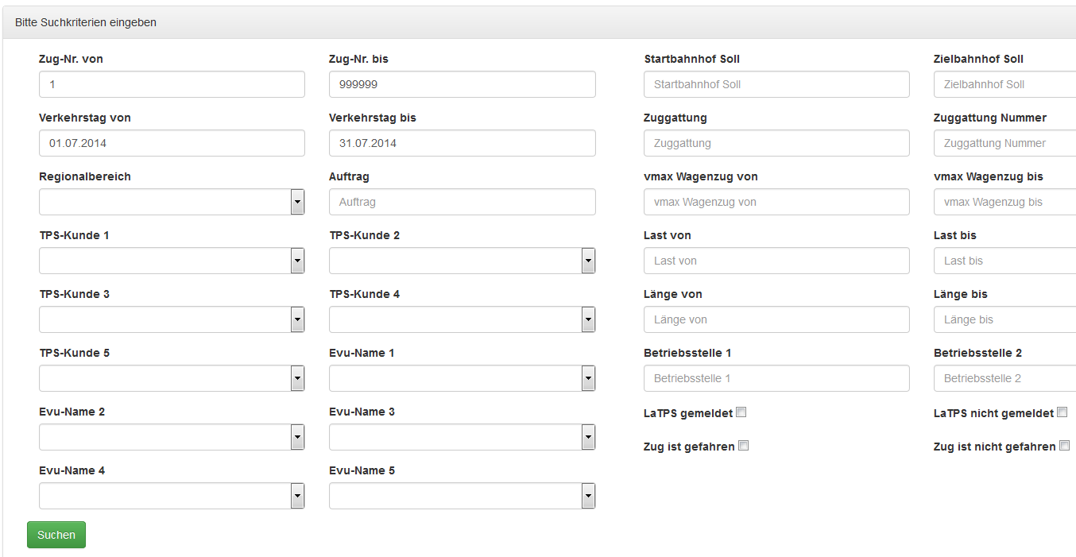This screenshot has height=557, width=1076.
Task: Check the Zug ist gefahren box
Action: 744,446
